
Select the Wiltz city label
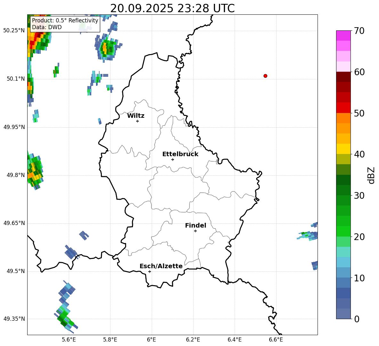[x=136, y=116]
